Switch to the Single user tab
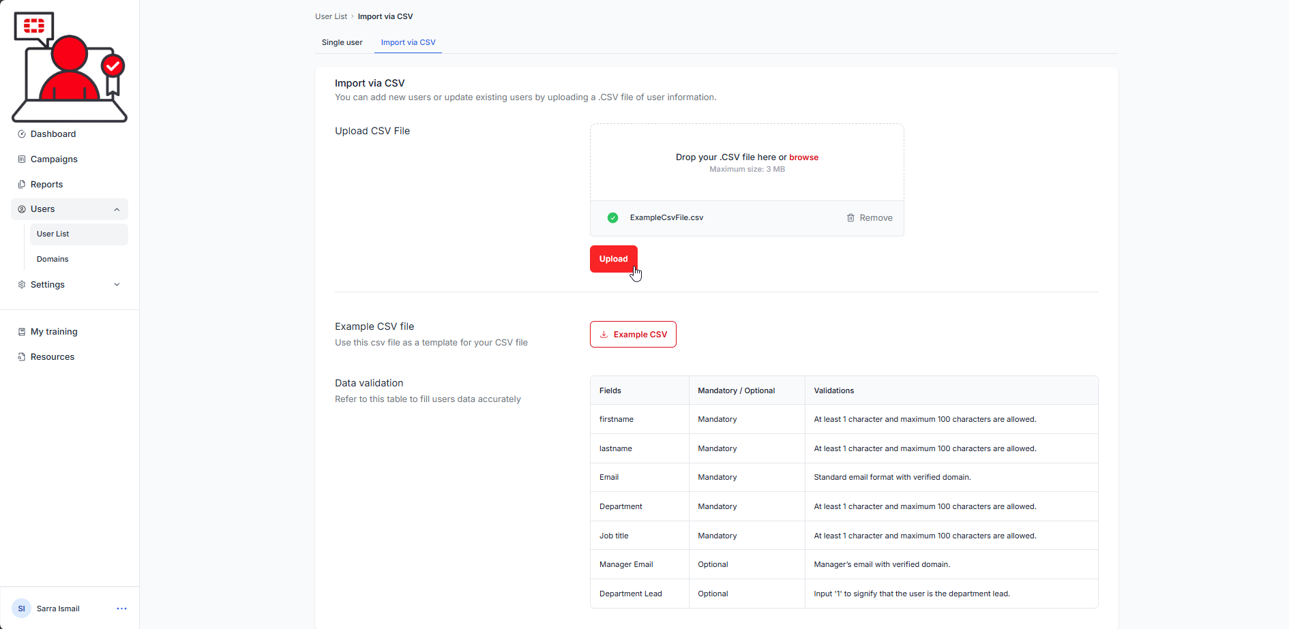 click(x=342, y=42)
